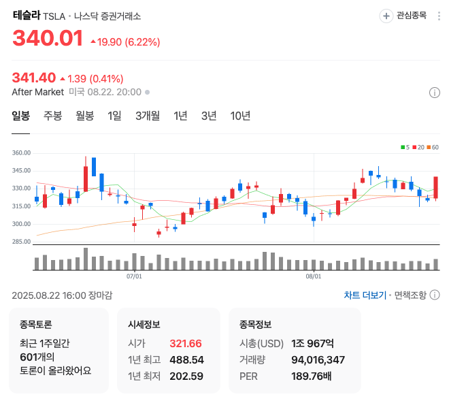Viewport: 449px width, 403px height.
Task: Show the 1일 one-day chart
Action: click(114, 116)
